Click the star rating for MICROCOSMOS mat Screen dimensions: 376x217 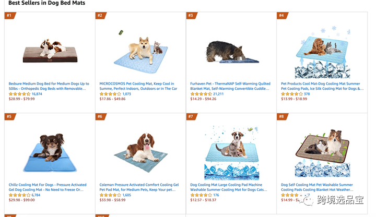point(110,94)
